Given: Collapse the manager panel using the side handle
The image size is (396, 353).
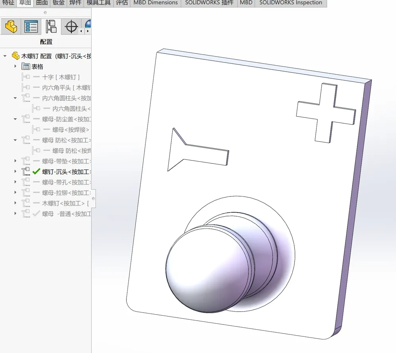Looking at the screenshot, I should click(93, 198).
